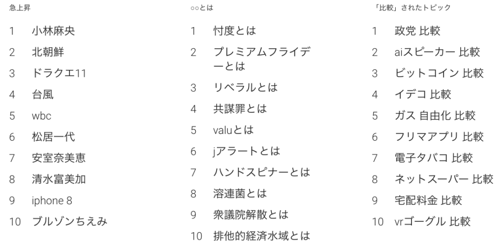Click the 台風 trending entry
The width and height of the screenshot is (504, 248).
pos(43,94)
